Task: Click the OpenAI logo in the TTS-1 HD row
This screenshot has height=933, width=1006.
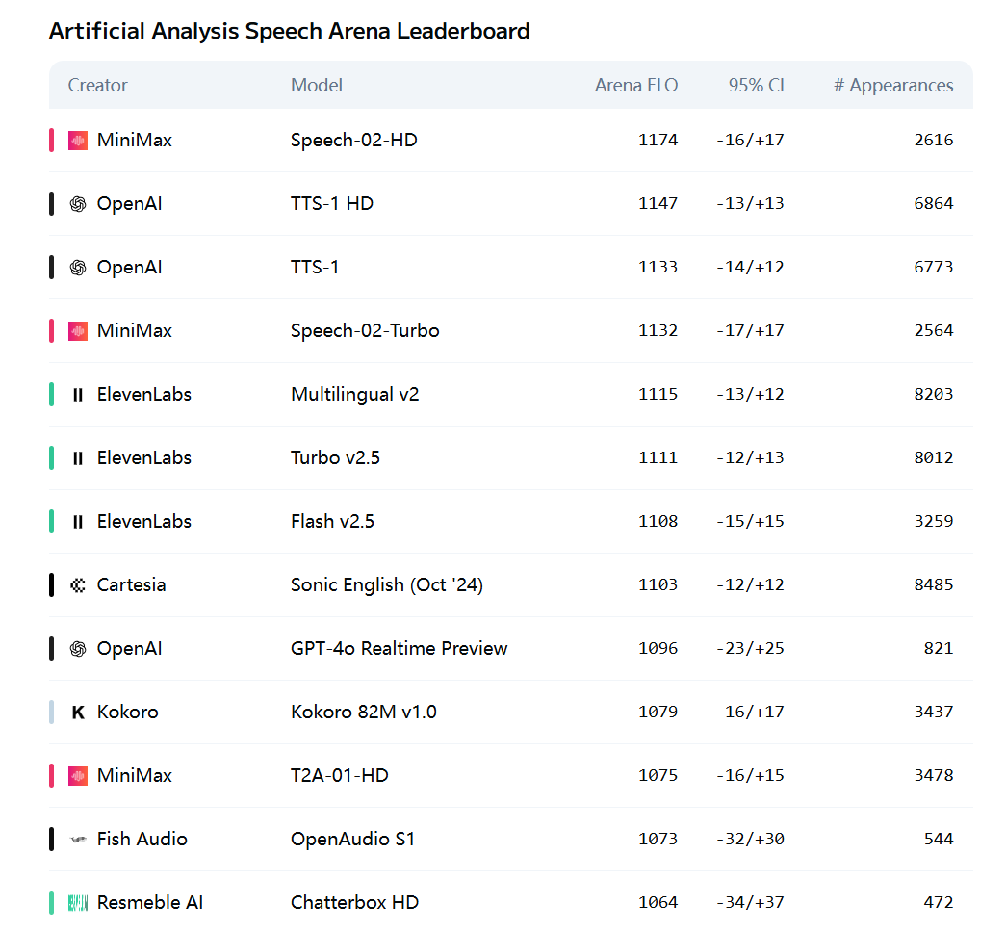Action: (x=78, y=203)
